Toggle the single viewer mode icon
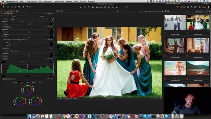Image resolution: width=211 pixels, height=119 pixels. point(59,11)
